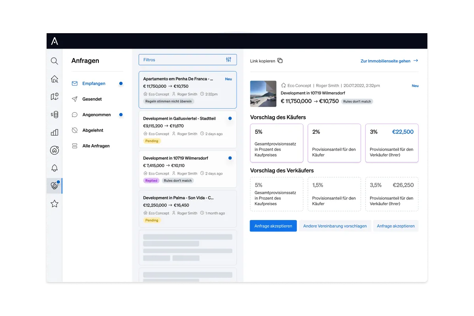Open the circled home icon in sidebar
Image resolution: width=474 pixels, height=316 pixels.
pyautogui.click(x=55, y=150)
